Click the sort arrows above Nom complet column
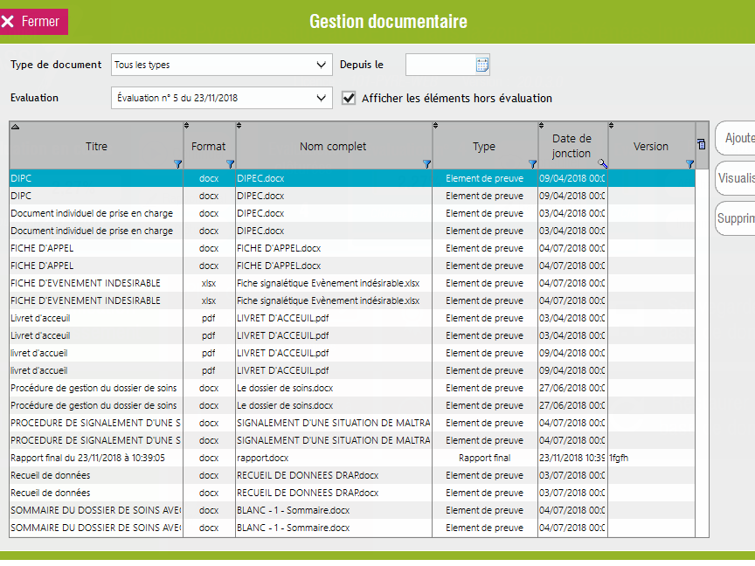755x566 pixels. (x=239, y=126)
